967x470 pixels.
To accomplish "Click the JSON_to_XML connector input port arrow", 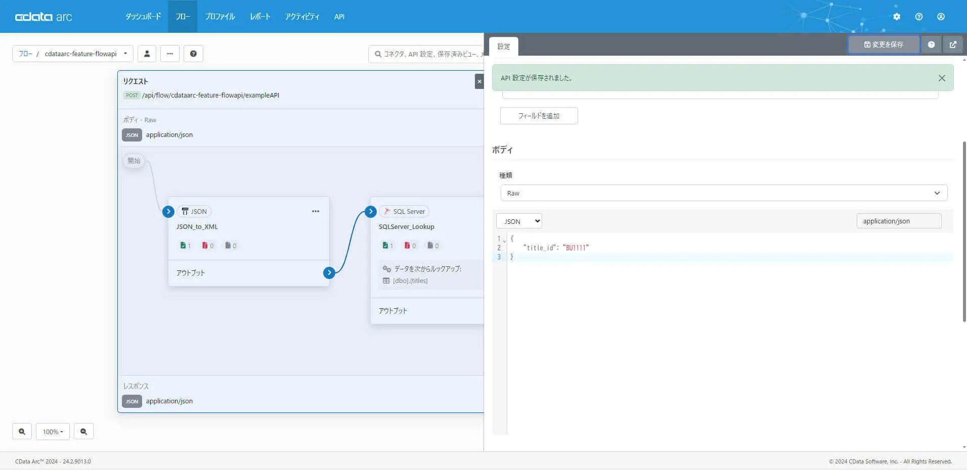I will (x=168, y=212).
